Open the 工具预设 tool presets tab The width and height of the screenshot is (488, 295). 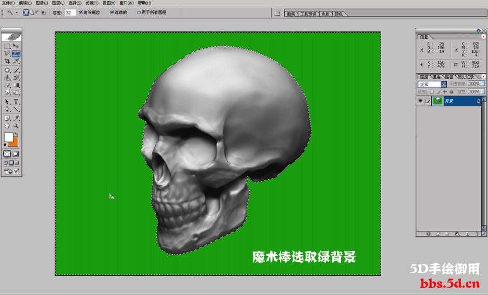click(308, 14)
